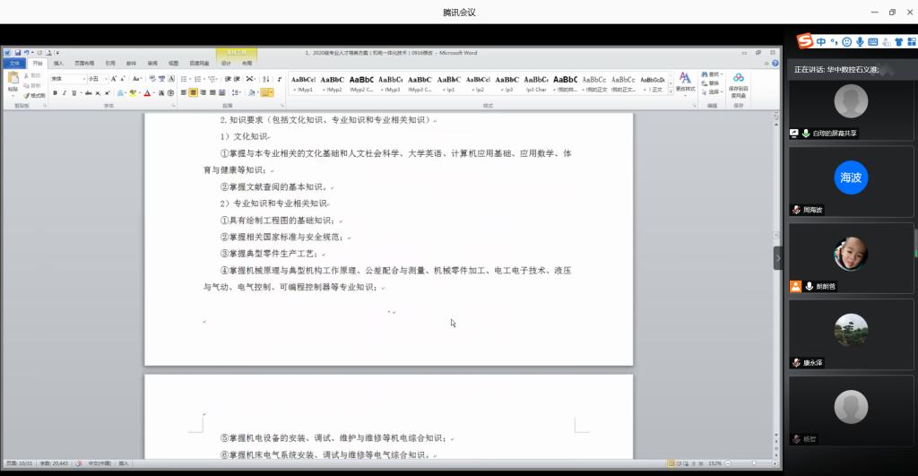Align paragraph text to the right
This screenshot has height=476, width=918.
204,92
